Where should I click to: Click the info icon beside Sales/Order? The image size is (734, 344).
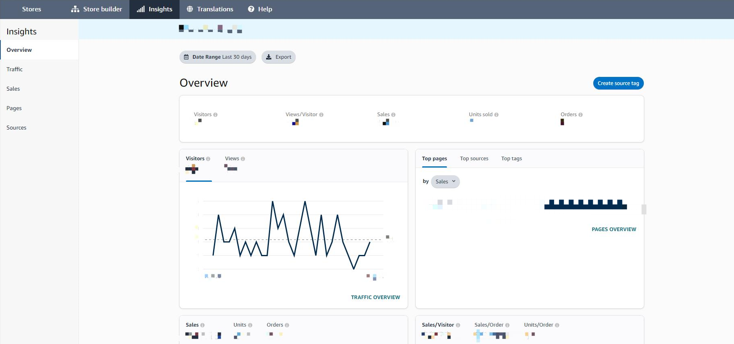508,325
